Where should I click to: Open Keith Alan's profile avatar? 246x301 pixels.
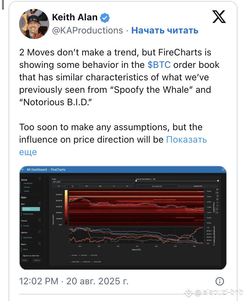(34, 24)
